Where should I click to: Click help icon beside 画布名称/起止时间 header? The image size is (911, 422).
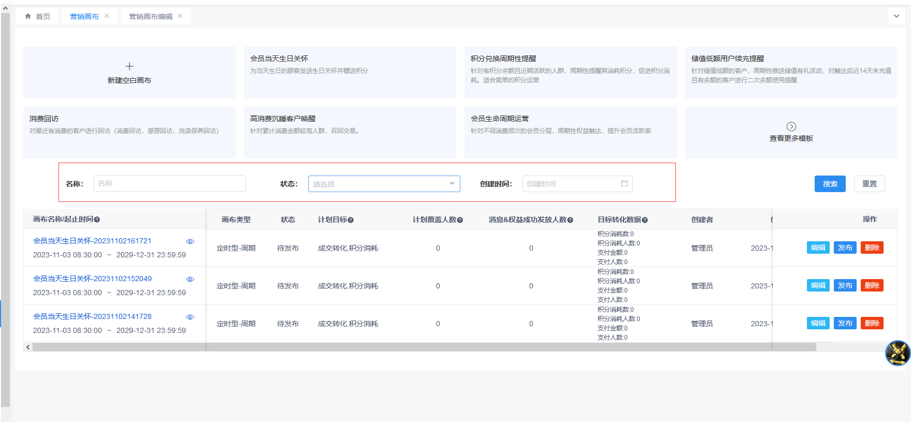(97, 220)
